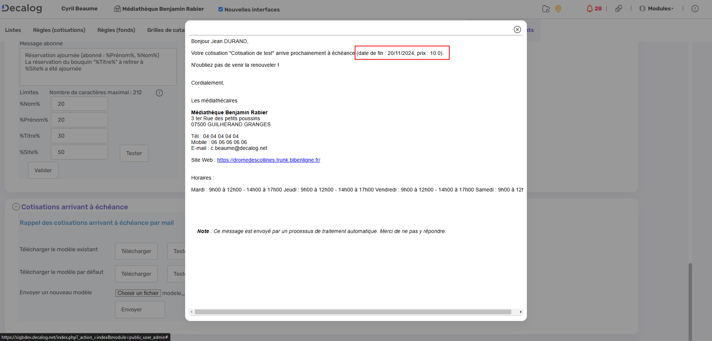Open the notifications bell showing 28 alerts

coord(593,9)
